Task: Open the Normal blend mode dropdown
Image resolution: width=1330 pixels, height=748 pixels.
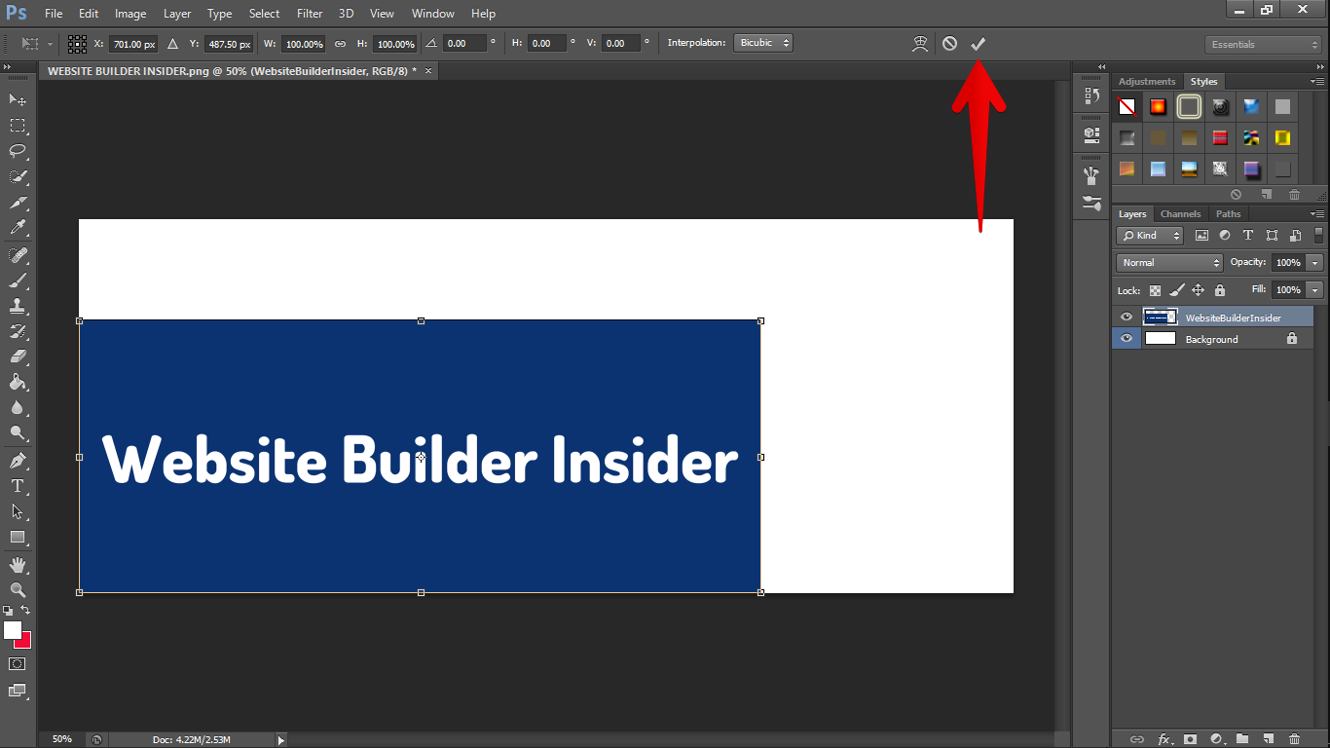Action: tap(1168, 263)
